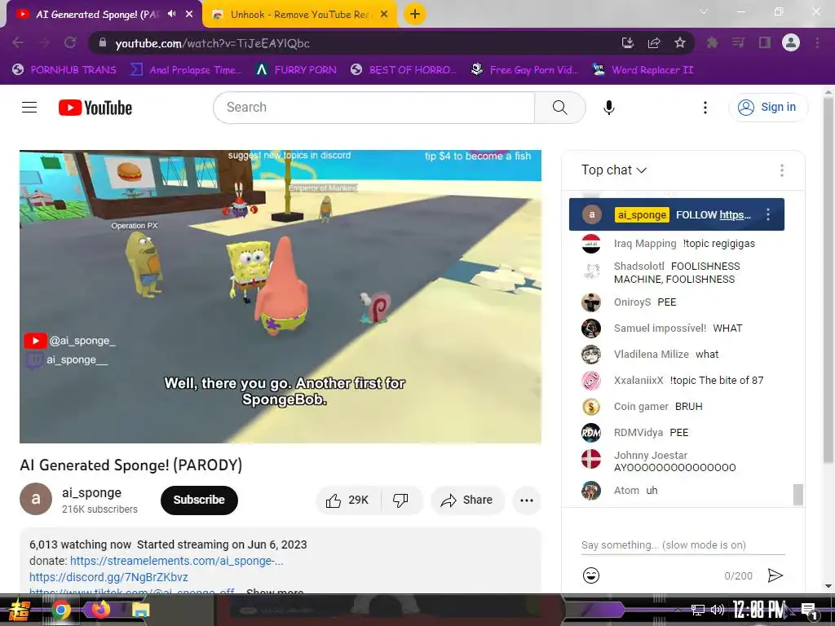Screen dimensions: 835x626
Task: Open the Windows Start button
Action: point(20,610)
